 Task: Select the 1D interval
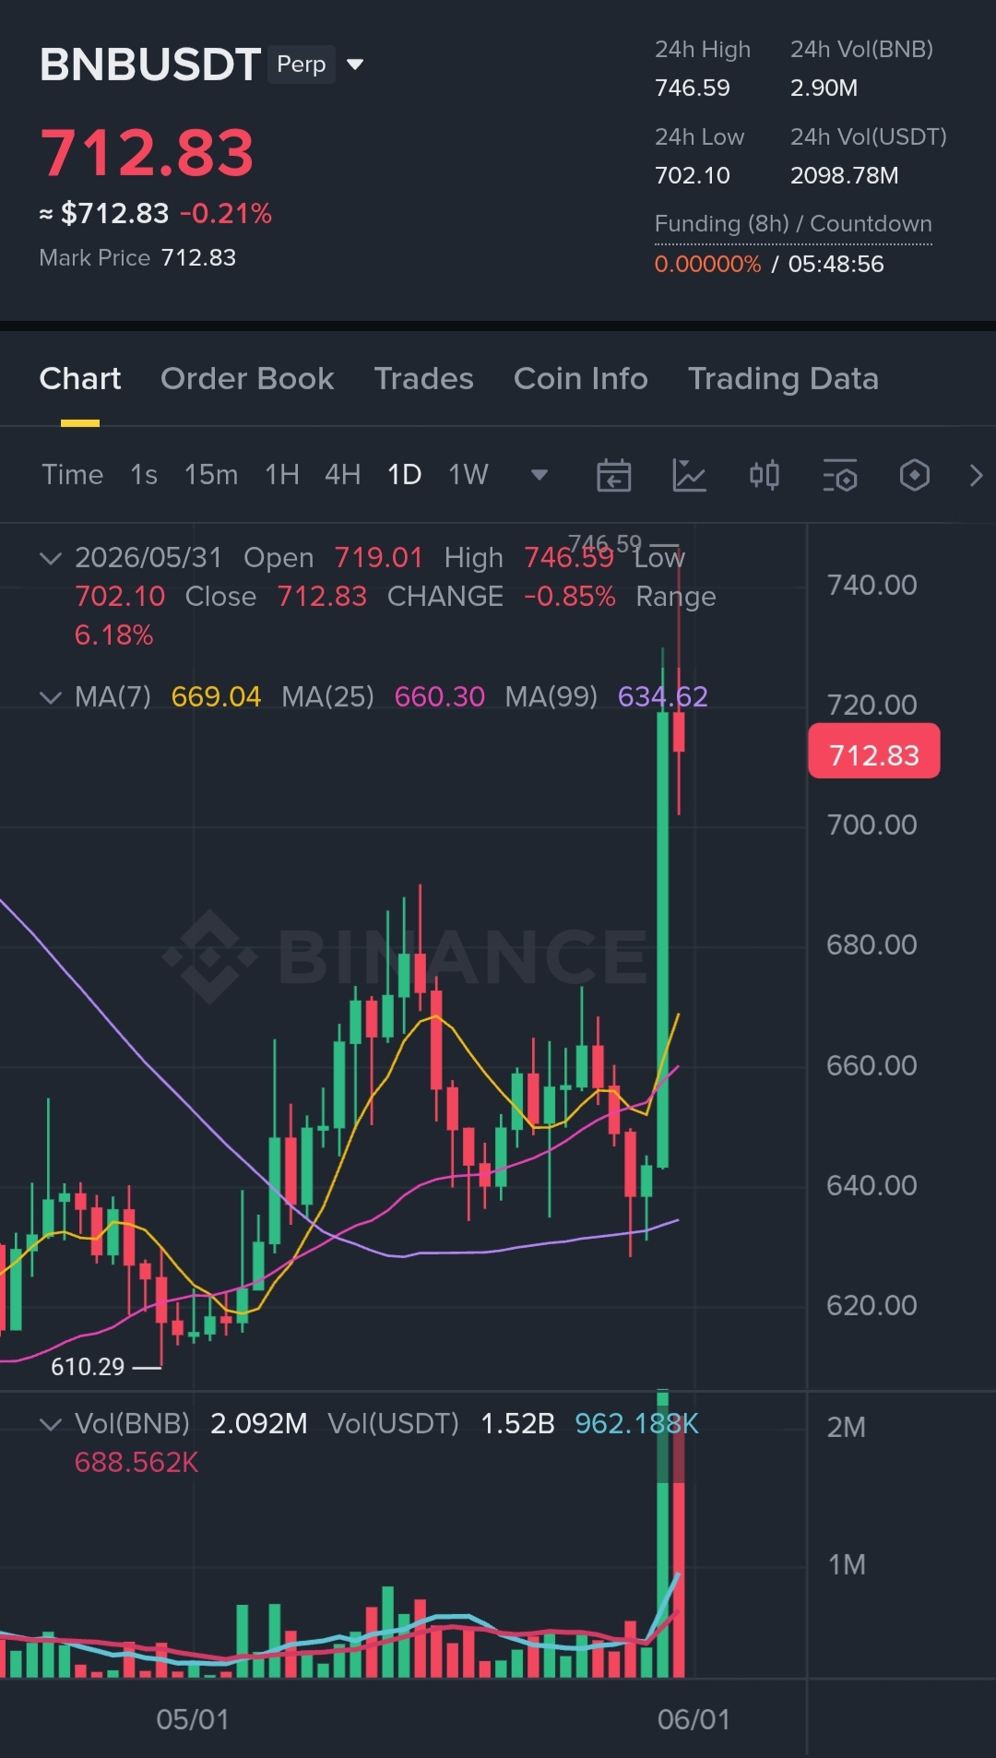point(404,475)
